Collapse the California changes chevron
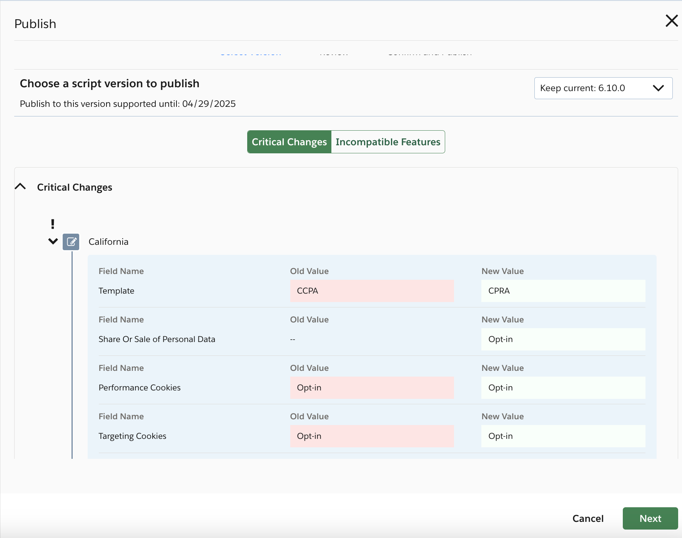Viewport: 682px width, 538px height. click(x=53, y=241)
